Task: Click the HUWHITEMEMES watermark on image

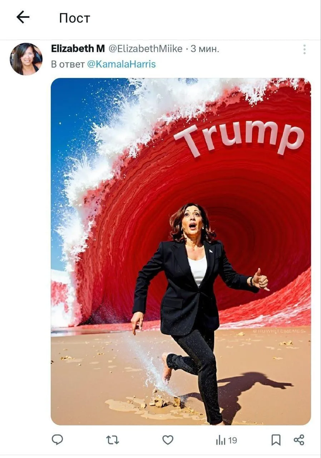Action: [279, 331]
